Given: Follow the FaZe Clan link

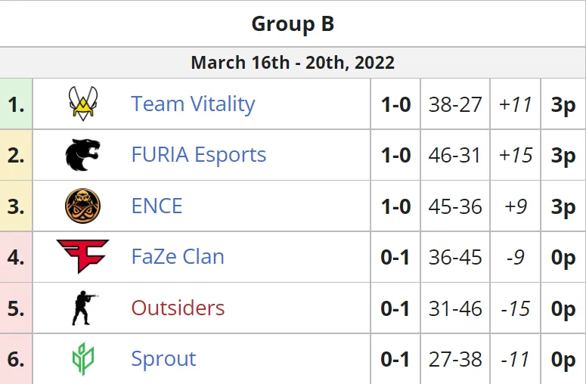Looking at the screenshot, I should click(178, 256).
